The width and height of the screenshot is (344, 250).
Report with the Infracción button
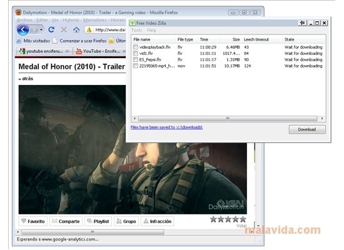point(158,221)
